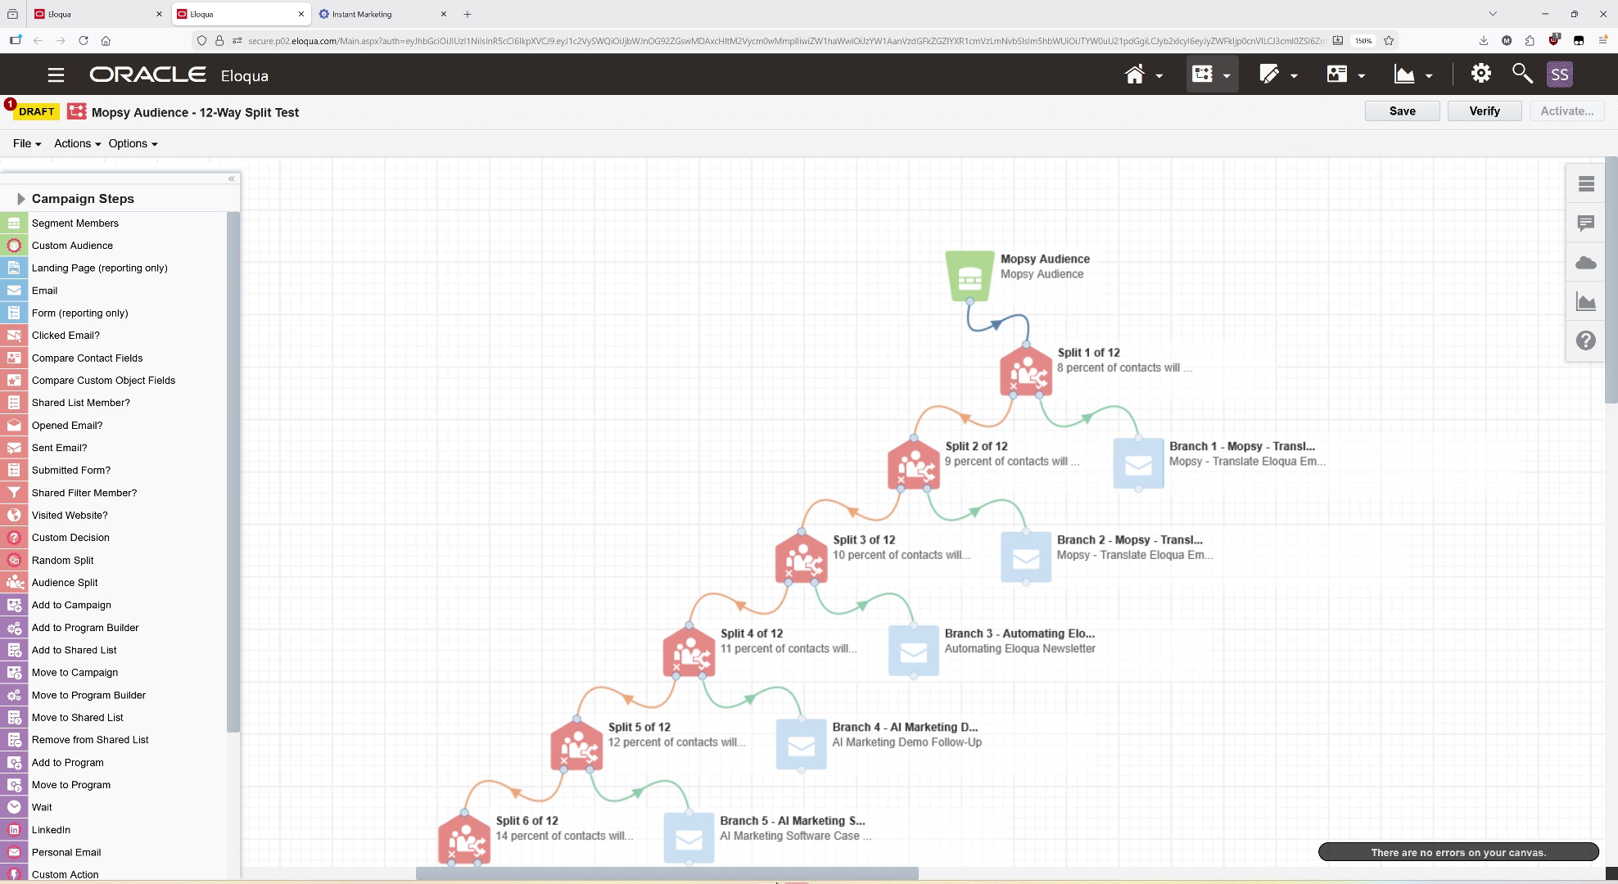Select the Split 6 of 12 decision icon

point(464,838)
